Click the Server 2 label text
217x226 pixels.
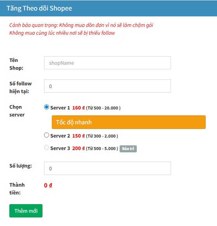(60, 136)
